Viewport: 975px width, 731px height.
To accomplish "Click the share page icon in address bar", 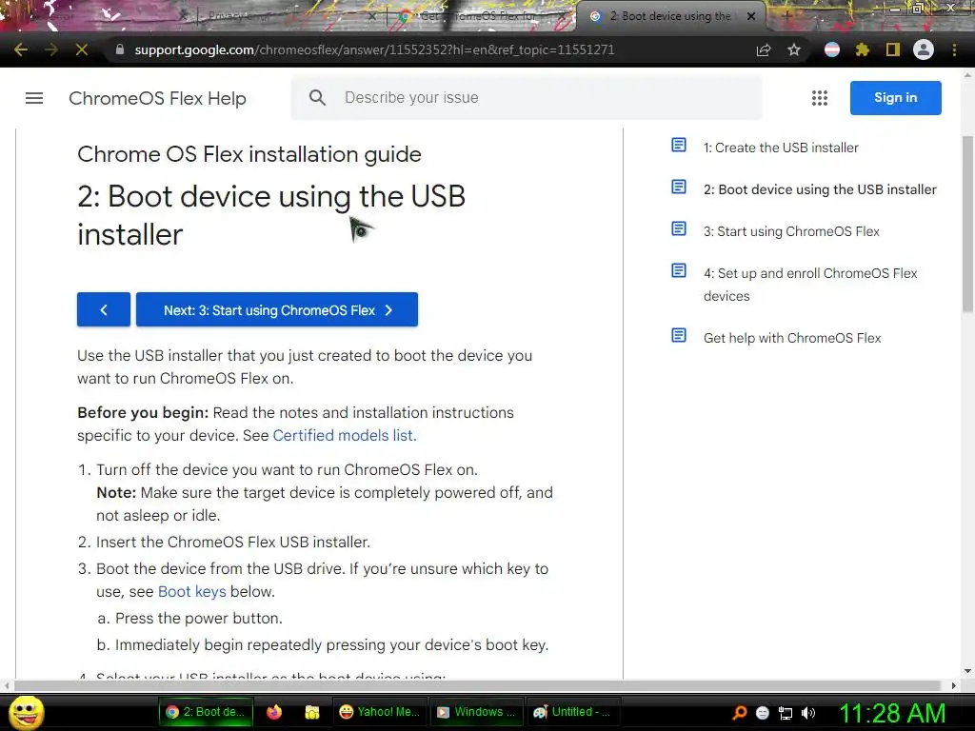I will point(764,49).
